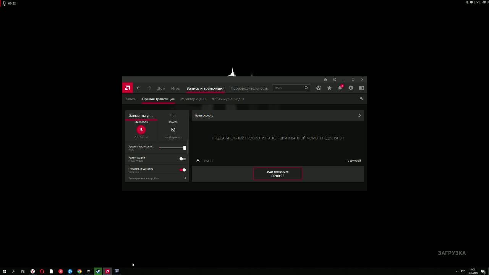489x275 pixels.
Task: Click the pin icon under the toolbar
Action: point(361,99)
